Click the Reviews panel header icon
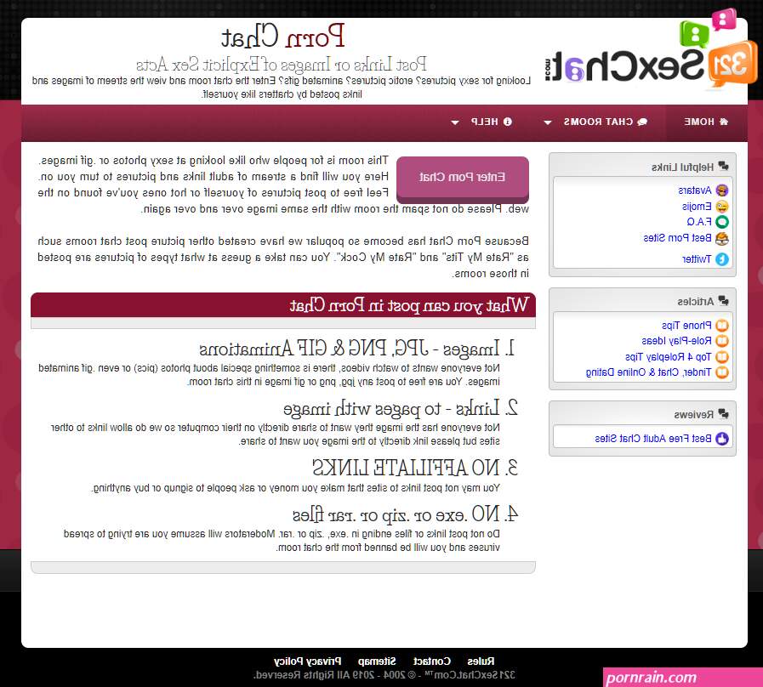This screenshot has width=763, height=687. pyautogui.click(x=724, y=414)
